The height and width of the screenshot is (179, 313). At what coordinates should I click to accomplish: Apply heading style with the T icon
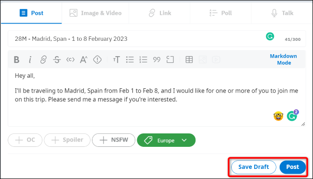pos(117,60)
